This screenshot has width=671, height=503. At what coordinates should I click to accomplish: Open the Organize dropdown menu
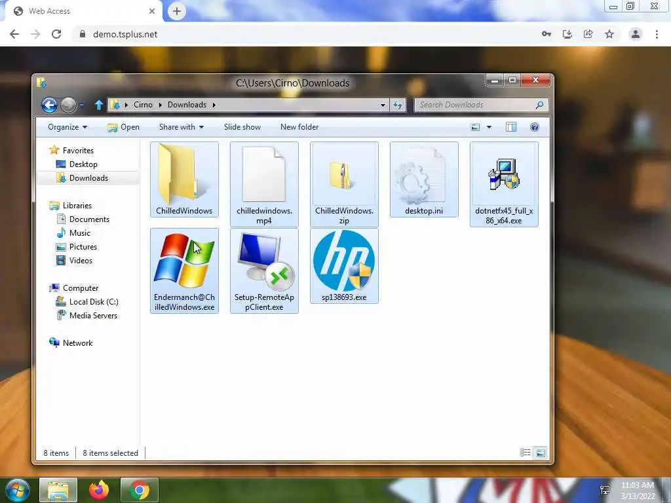pyautogui.click(x=67, y=127)
